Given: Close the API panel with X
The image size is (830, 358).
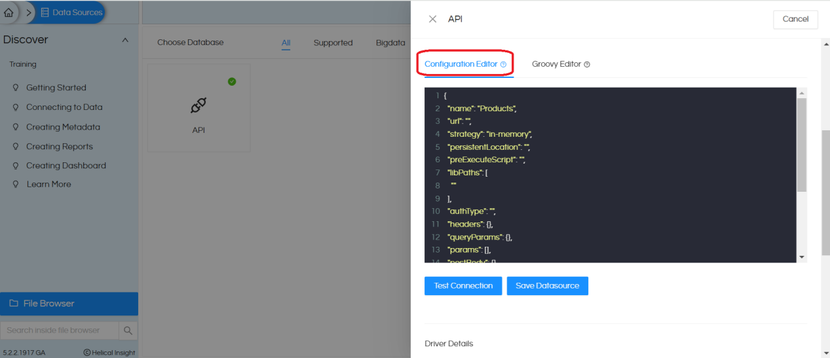Looking at the screenshot, I should coord(432,19).
